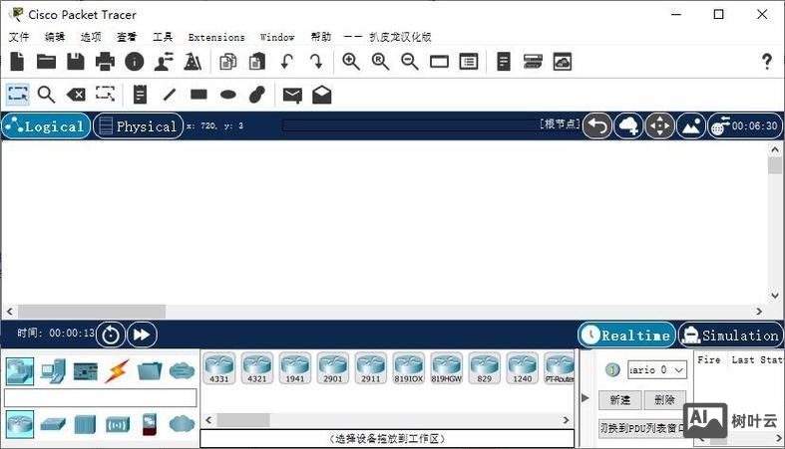Open the Window menu
The image size is (785, 449).
[277, 37]
